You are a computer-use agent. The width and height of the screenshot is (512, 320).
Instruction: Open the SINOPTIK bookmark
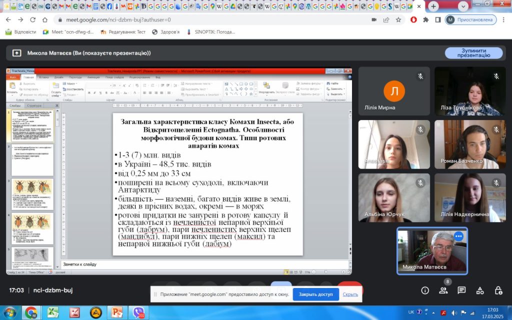tap(210, 31)
